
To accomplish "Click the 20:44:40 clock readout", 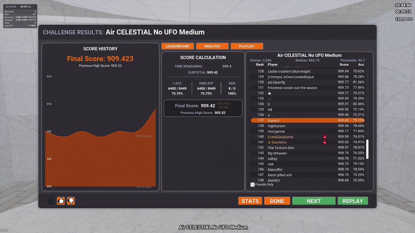I will pyautogui.click(x=404, y=5).
